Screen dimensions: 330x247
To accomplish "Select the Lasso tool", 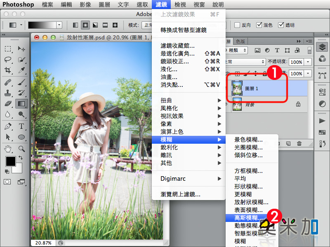I will [x=8, y=60].
